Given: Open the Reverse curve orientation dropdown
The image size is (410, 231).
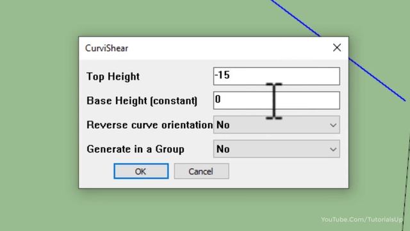Looking at the screenshot, I should point(277,124).
